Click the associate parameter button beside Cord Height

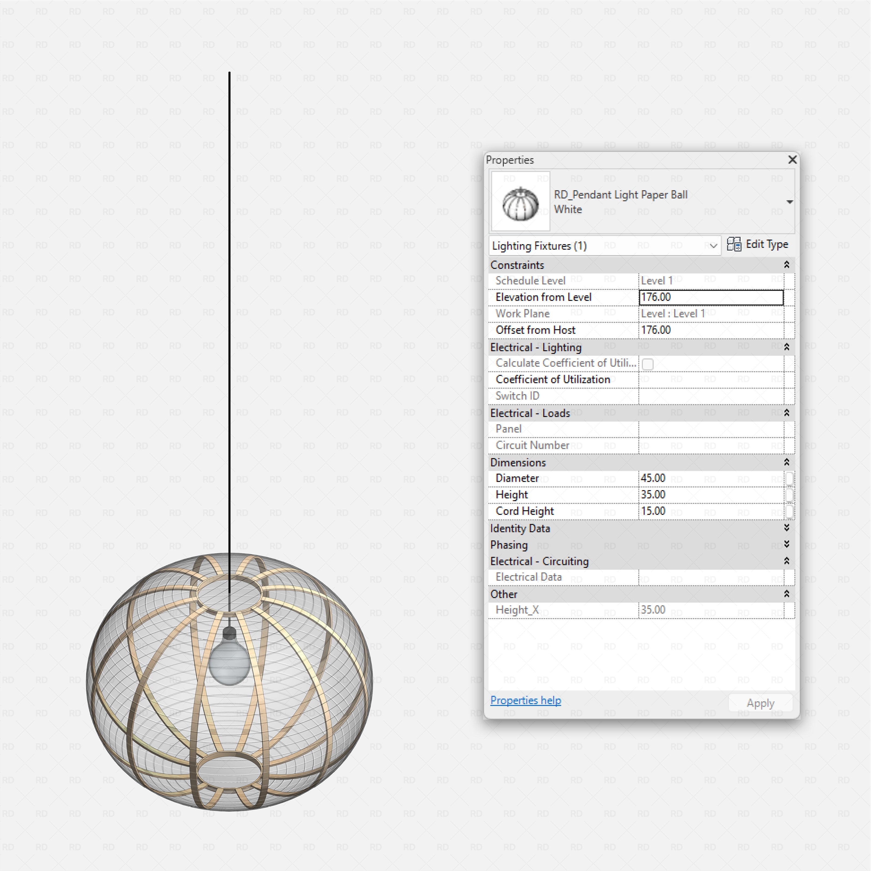click(790, 511)
